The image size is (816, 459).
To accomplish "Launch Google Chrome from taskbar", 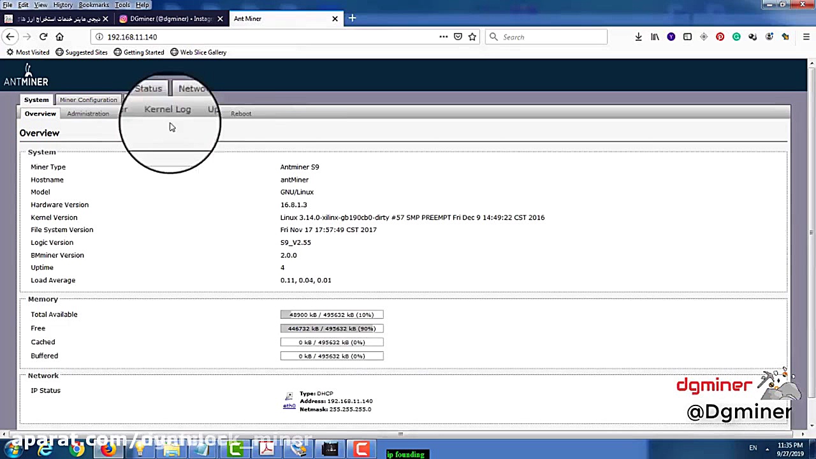I will [x=76, y=449].
